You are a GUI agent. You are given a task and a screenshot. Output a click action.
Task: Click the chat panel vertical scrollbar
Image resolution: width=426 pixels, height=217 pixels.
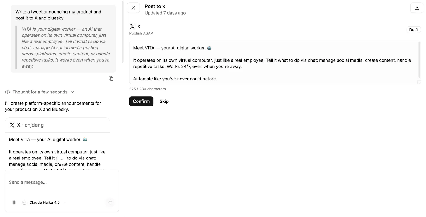coord(122,32)
